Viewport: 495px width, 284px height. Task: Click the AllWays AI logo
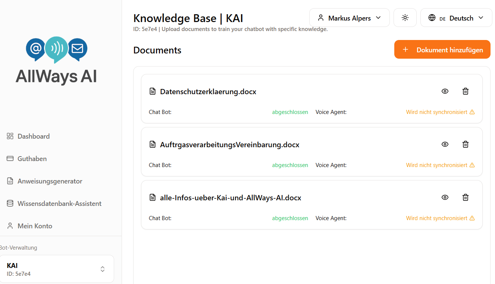[56, 61]
